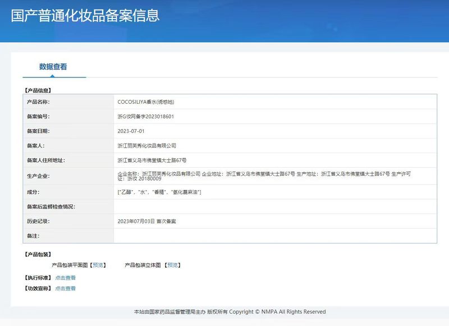Click the 成分 row label

[x=33, y=192]
